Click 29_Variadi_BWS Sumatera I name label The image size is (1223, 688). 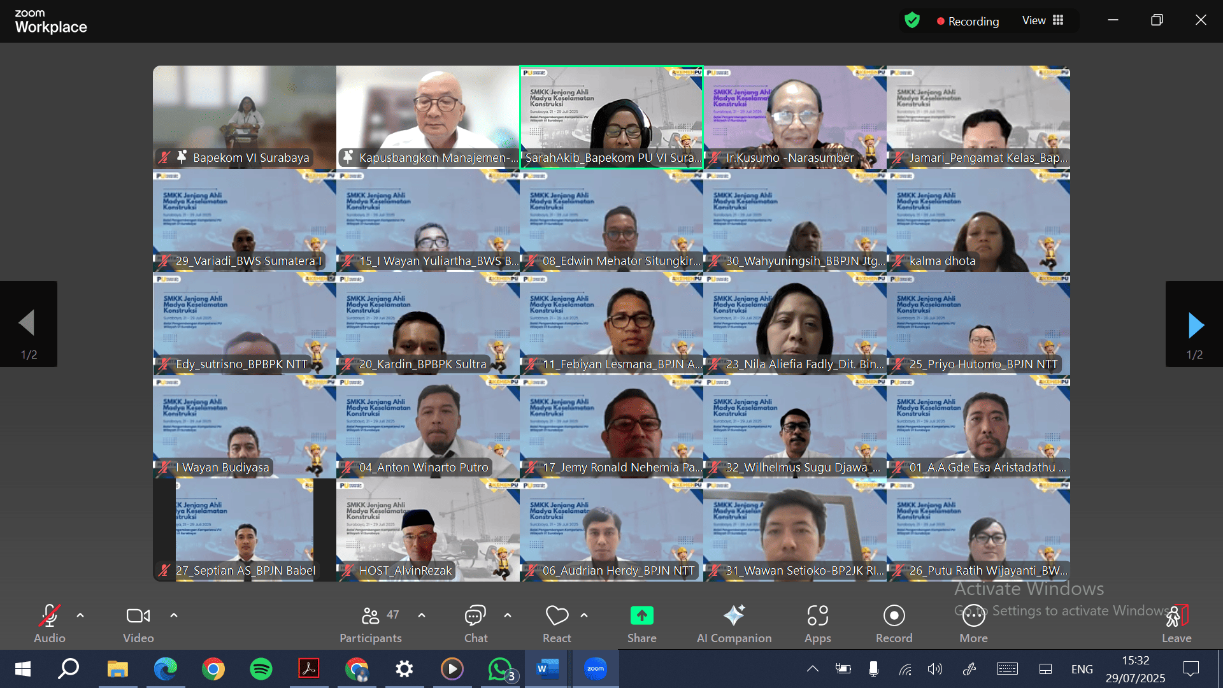(x=248, y=261)
